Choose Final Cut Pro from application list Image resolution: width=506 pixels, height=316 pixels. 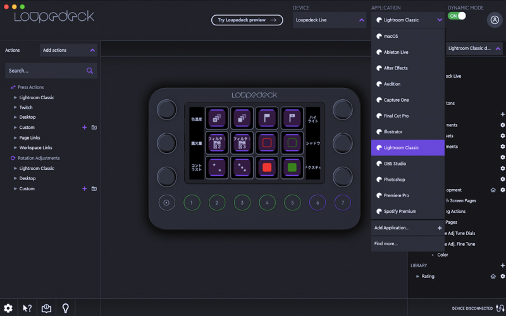[408, 116]
